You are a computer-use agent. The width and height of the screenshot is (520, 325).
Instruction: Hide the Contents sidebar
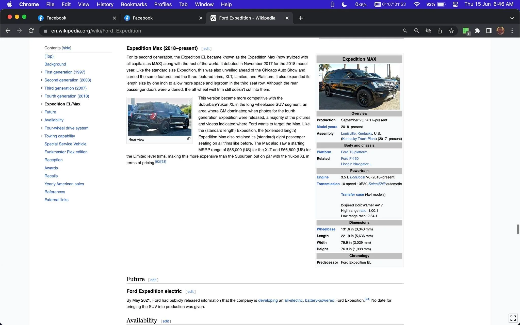pyautogui.click(x=67, y=48)
